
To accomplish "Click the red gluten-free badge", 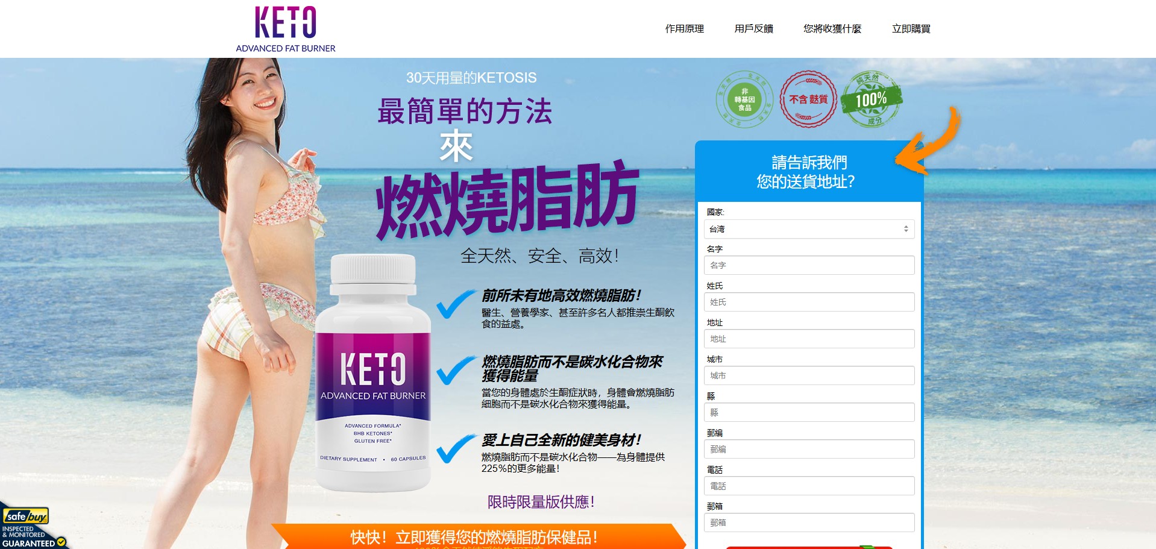I will point(808,99).
